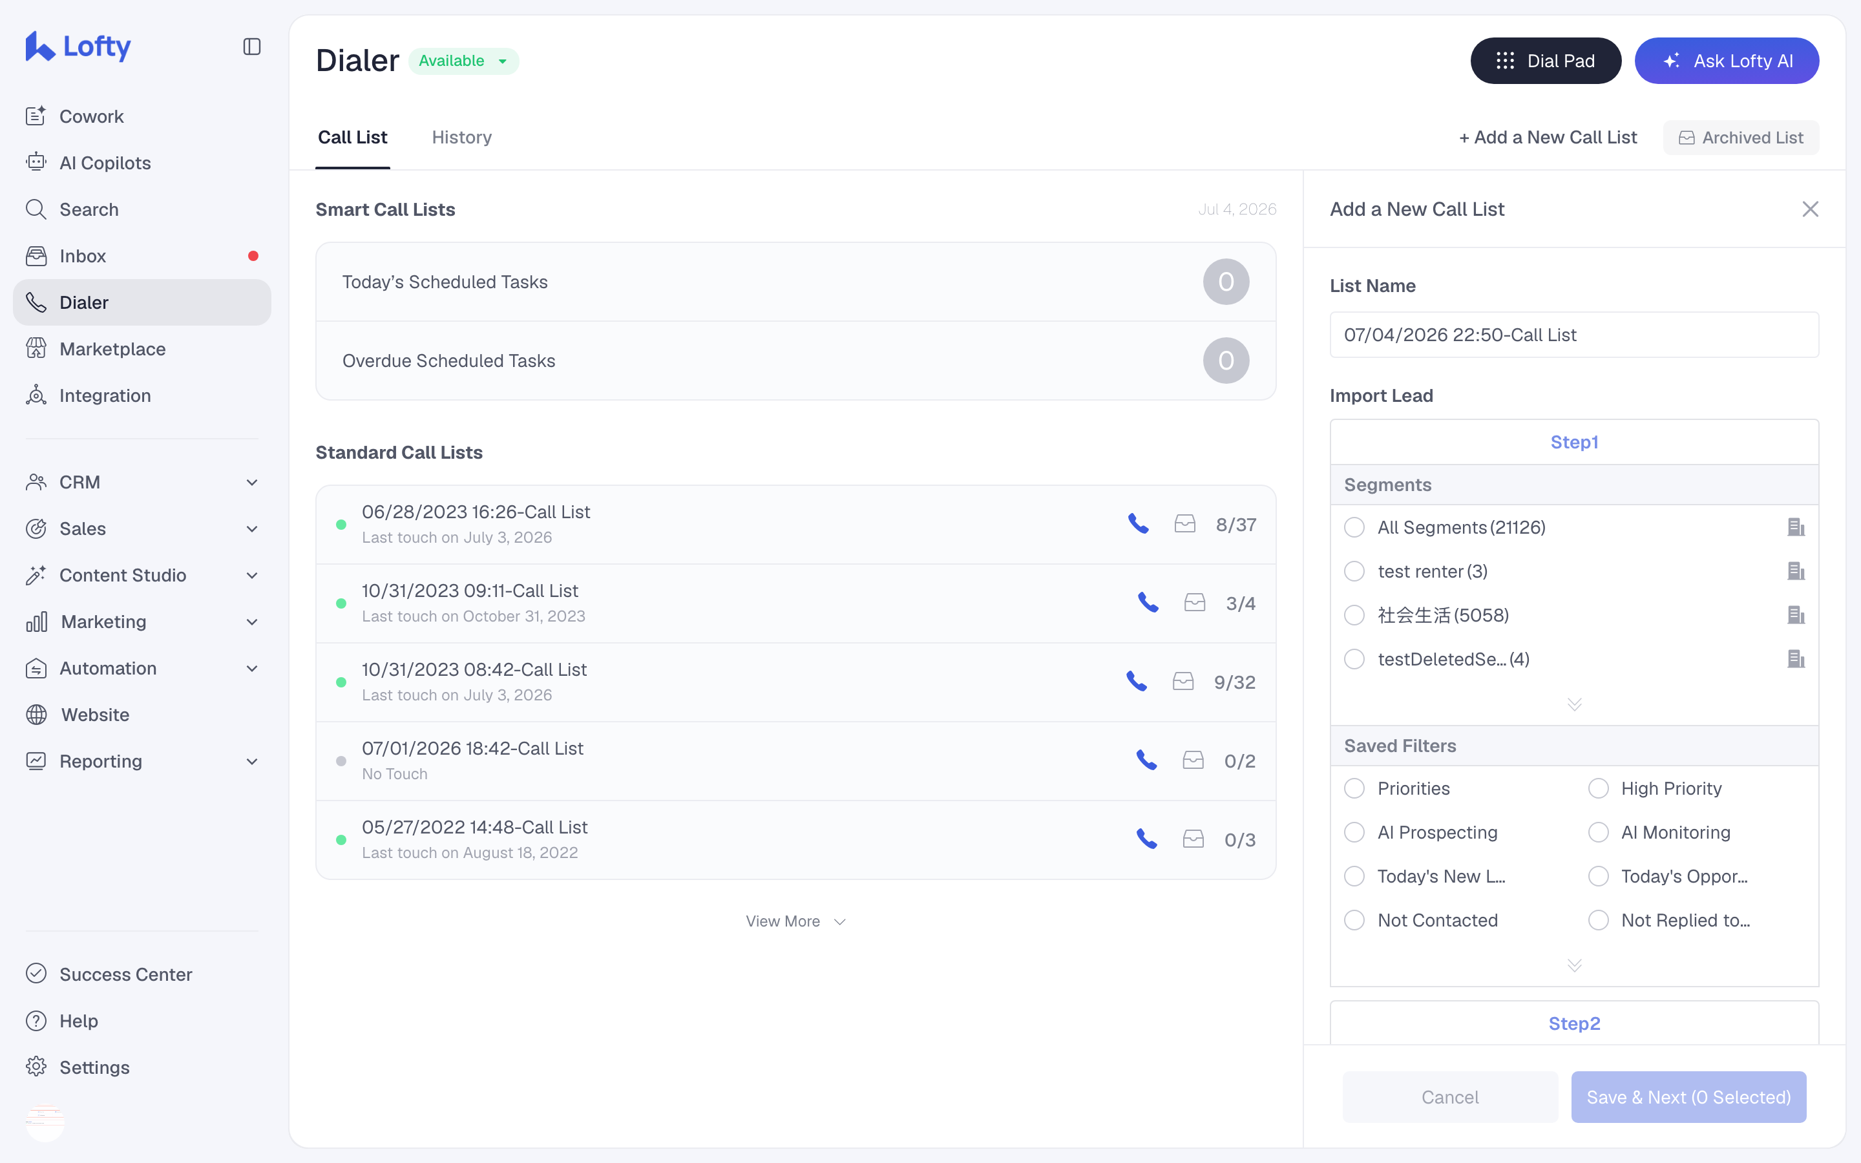Viewport: 1861px width, 1163px height.
Task: Click the Success Center checkmark icon
Action: click(x=36, y=974)
